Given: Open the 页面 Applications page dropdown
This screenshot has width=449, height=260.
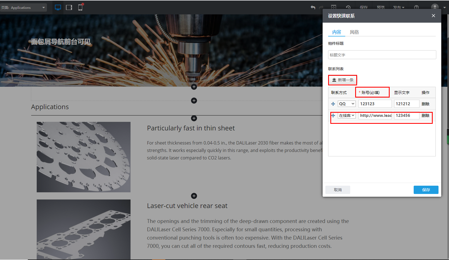Looking at the screenshot, I should pyautogui.click(x=23, y=7).
